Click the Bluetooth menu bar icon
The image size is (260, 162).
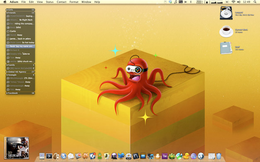point(191,2)
